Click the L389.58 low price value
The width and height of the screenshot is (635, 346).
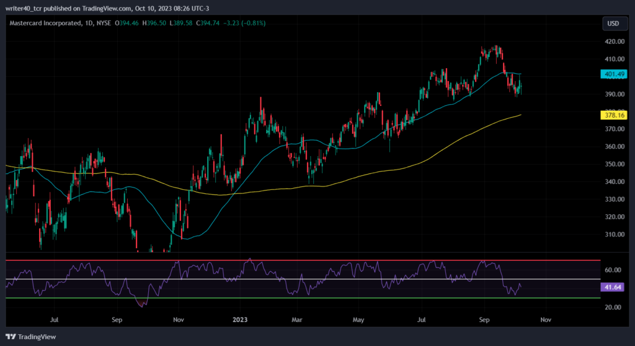[x=180, y=24]
